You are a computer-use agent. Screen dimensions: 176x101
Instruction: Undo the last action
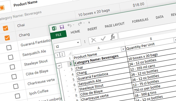click(70, 26)
